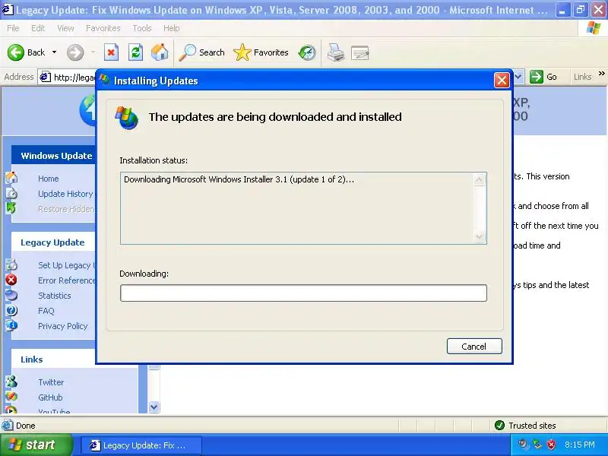The height and width of the screenshot is (456, 608).
Task: Click the sidebar scroll down arrow
Action: coord(154,407)
